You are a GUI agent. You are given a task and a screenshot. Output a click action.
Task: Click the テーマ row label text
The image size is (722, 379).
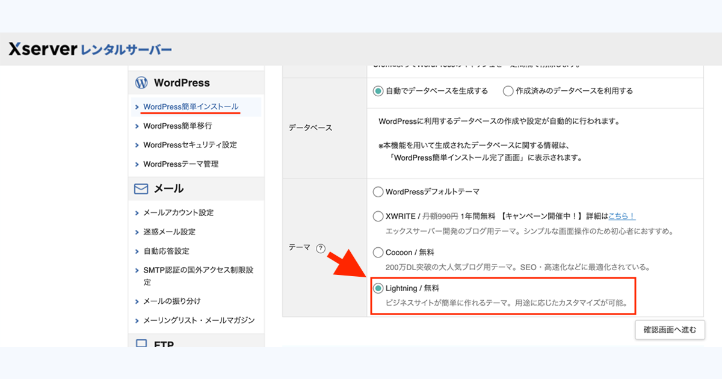point(300,248)
